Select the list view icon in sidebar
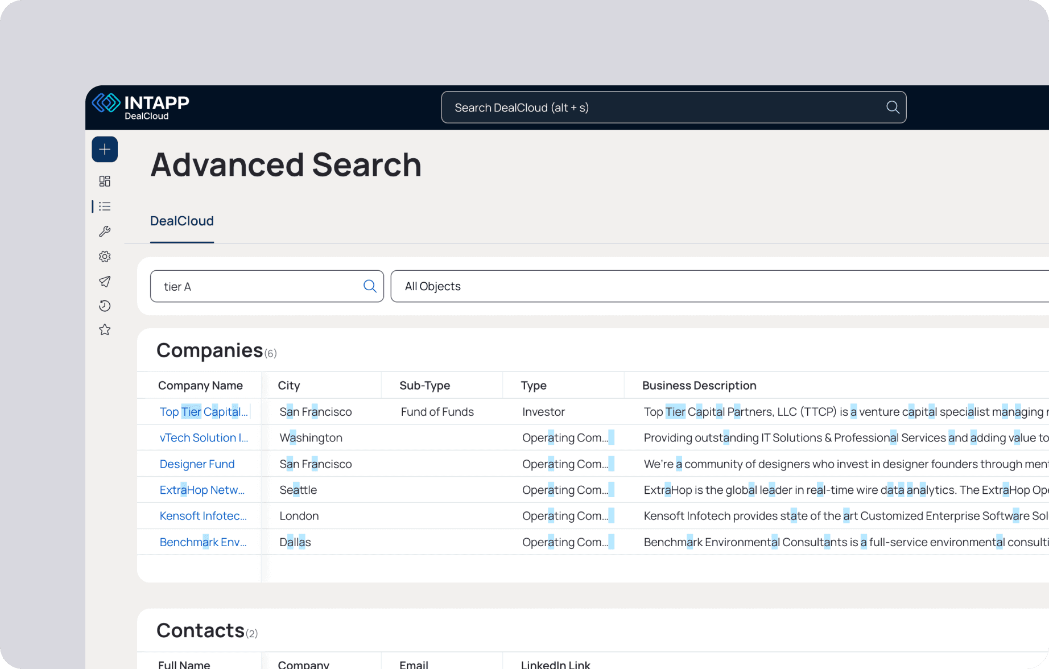The image size is (1049, 669). click(105, 206)
